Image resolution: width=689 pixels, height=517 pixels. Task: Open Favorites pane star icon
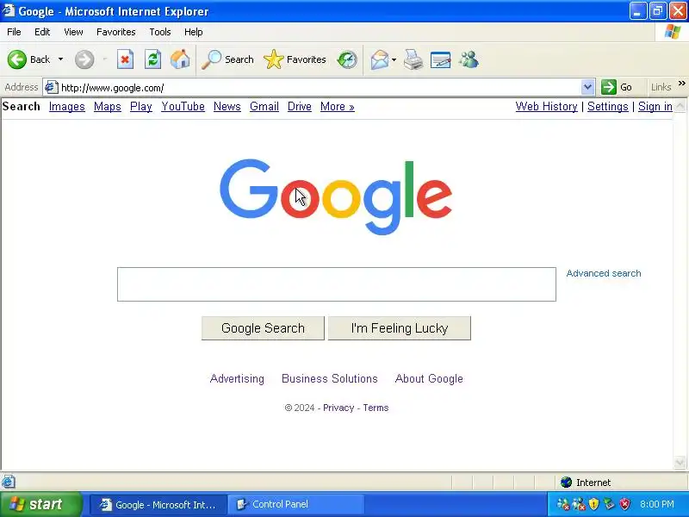coord(273,59)
